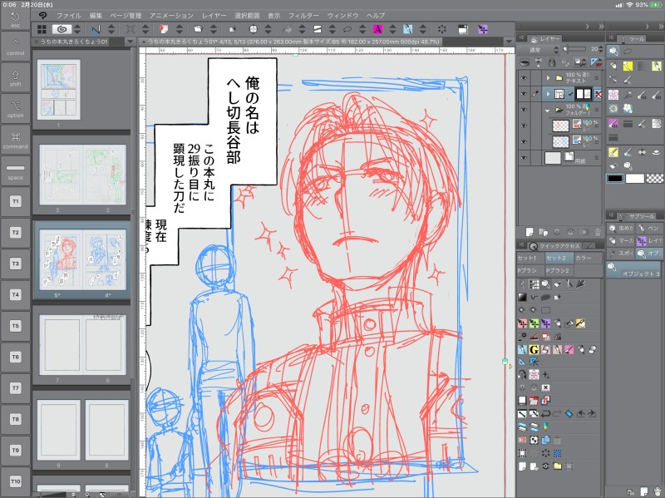Select the transparent color swatch
This screenshot has width=665, height=498.
[x=654, y=179]
